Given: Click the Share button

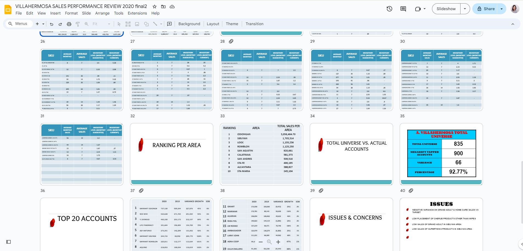Looking at the screenshot, I should 486,9.
